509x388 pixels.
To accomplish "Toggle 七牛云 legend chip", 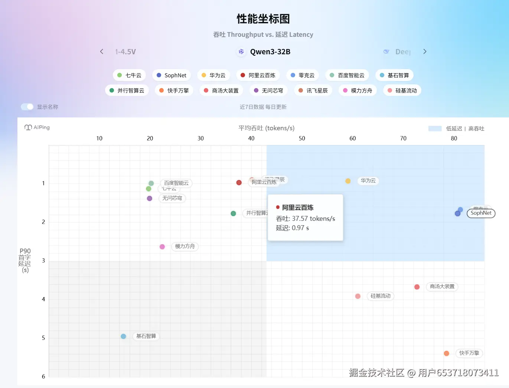I will [x=129, y=75].
